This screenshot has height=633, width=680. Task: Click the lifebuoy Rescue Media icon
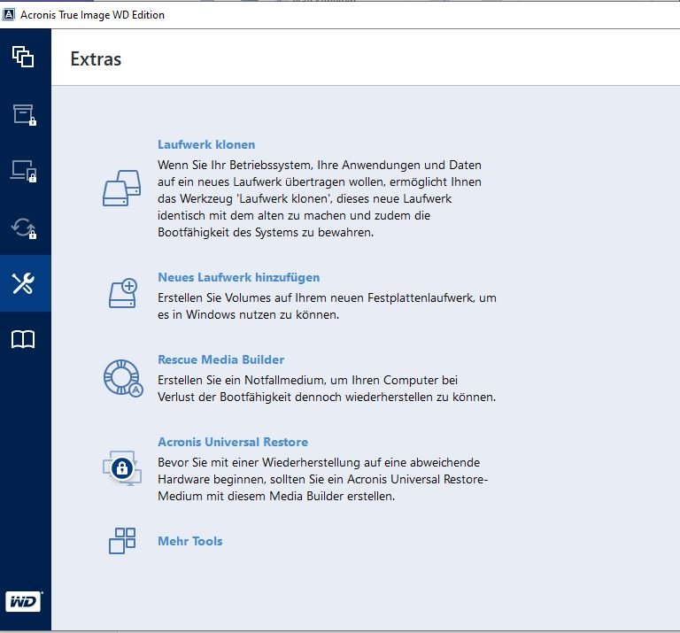[123, 378]
